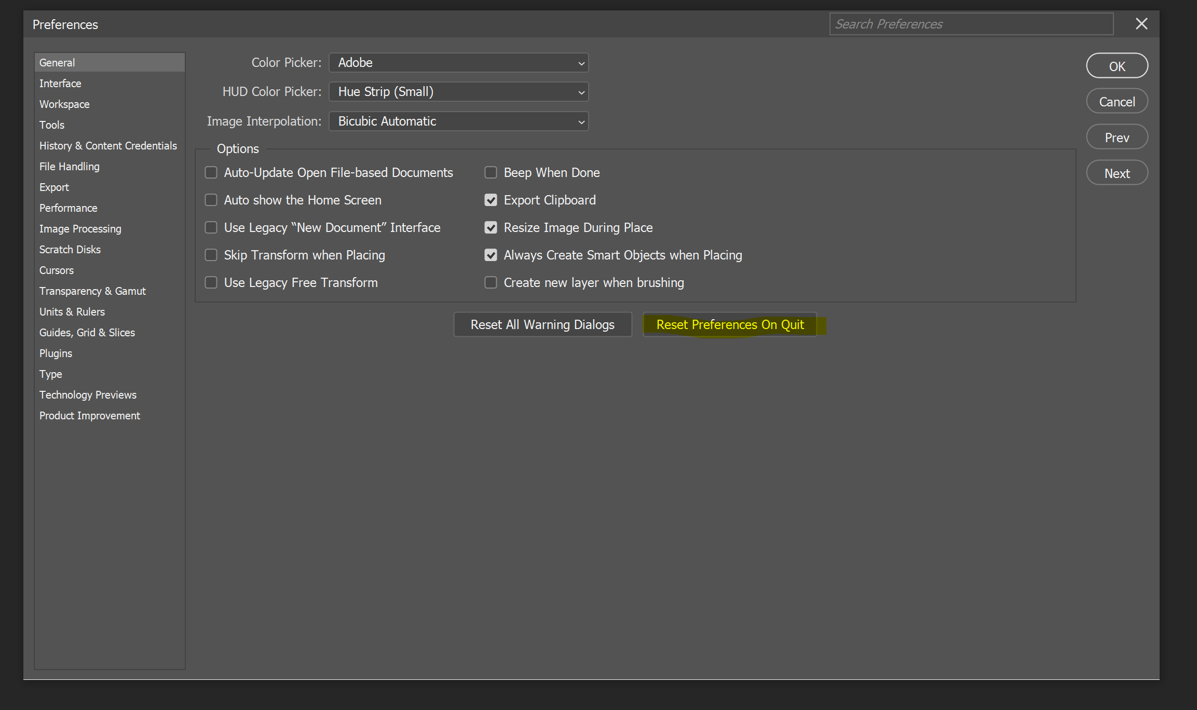Image resolution: width=1197 pixels, height=710 pixels.
Task: Click Reset Preferences On Quit button
Action: tap(729, 325)
